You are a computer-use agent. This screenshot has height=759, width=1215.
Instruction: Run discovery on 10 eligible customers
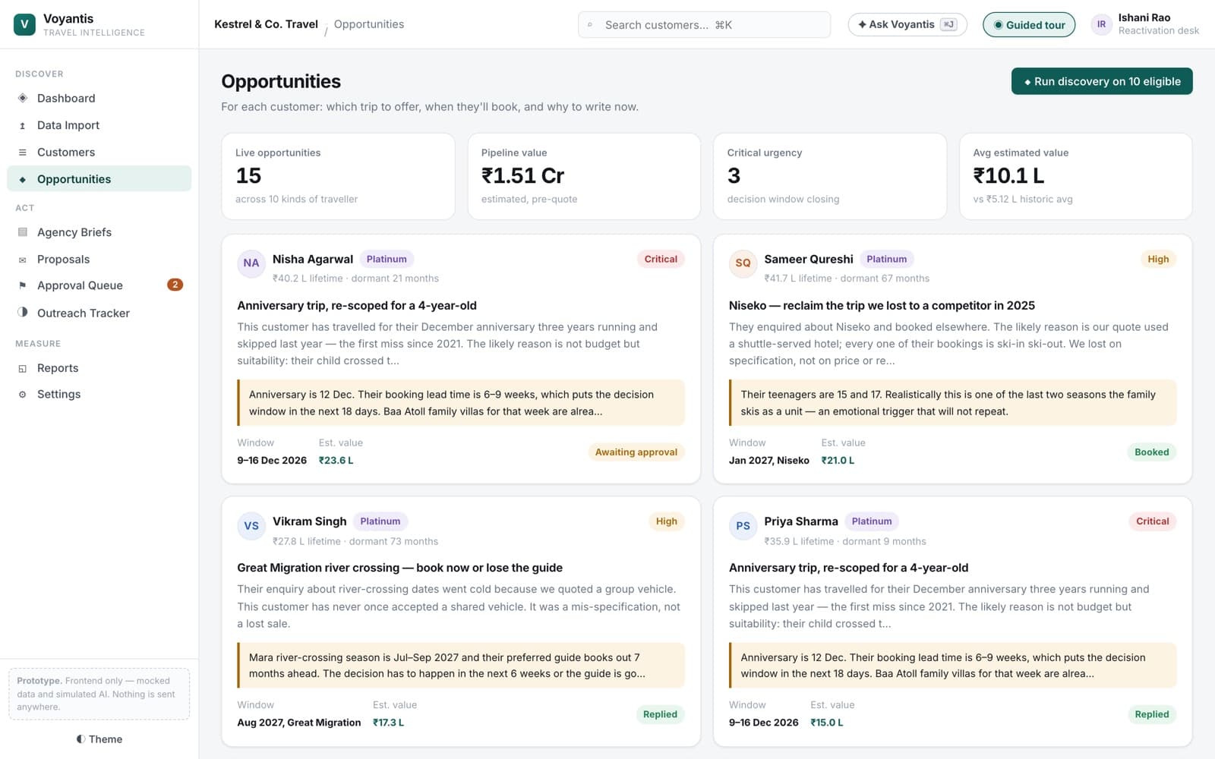pos(1102,81)
